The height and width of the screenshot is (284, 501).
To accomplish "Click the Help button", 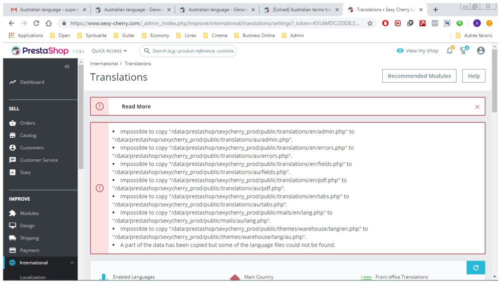I will tap(473, 76).
